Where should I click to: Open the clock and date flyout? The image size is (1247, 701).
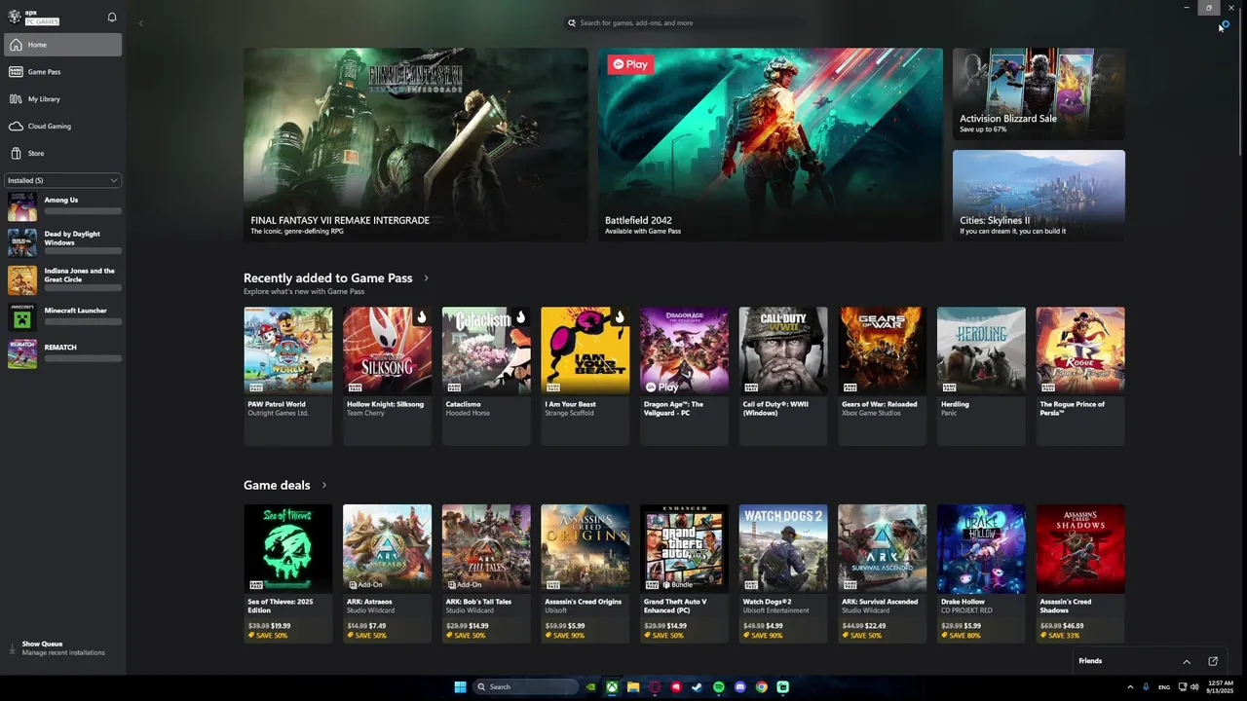(1220, 686)
